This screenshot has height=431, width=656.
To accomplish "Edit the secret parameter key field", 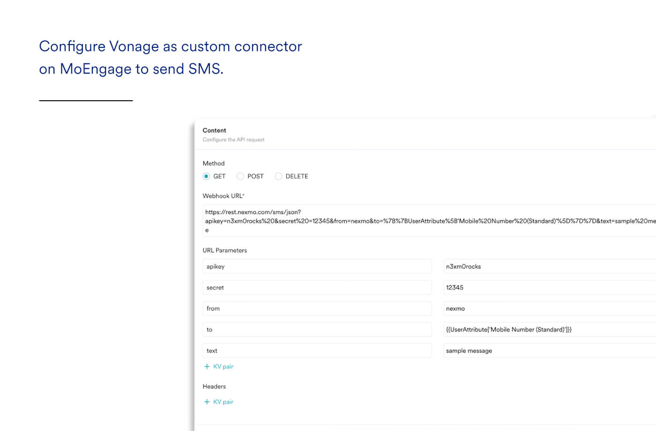I will (317, 288).
